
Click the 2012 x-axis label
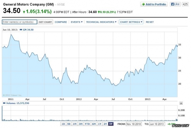pos(79,99)
